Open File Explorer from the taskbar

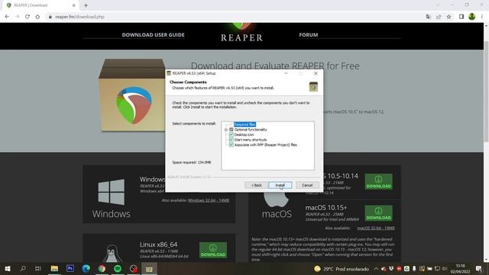[54, 268]
